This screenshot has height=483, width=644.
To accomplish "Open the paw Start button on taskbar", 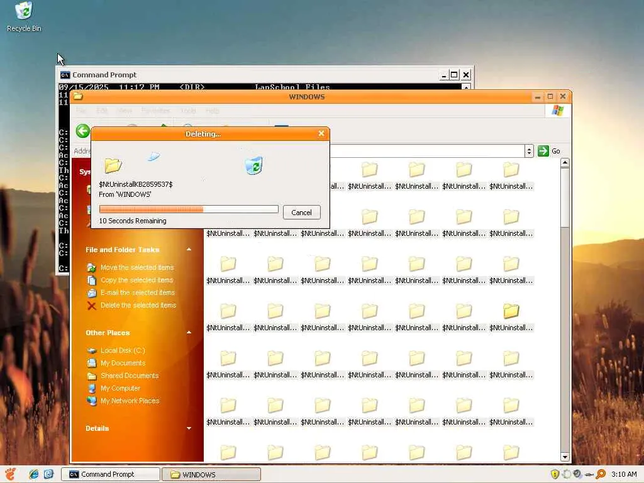I will tap(10, 474).
